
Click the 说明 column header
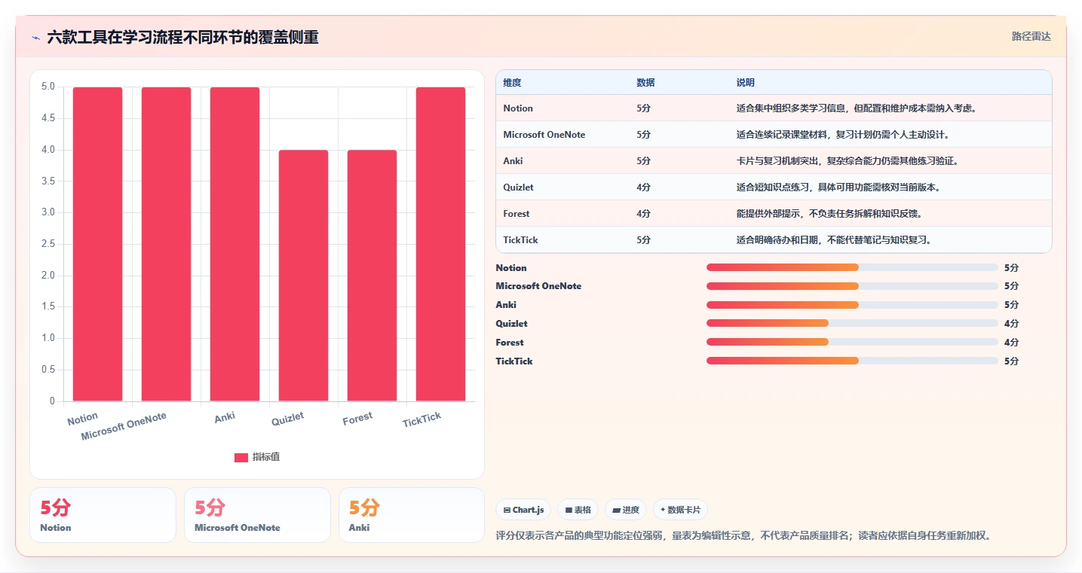[x=746, y=83]
